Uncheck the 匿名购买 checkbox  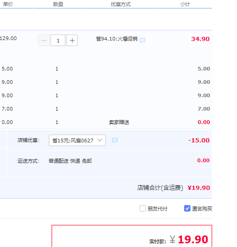coord(187,208)
